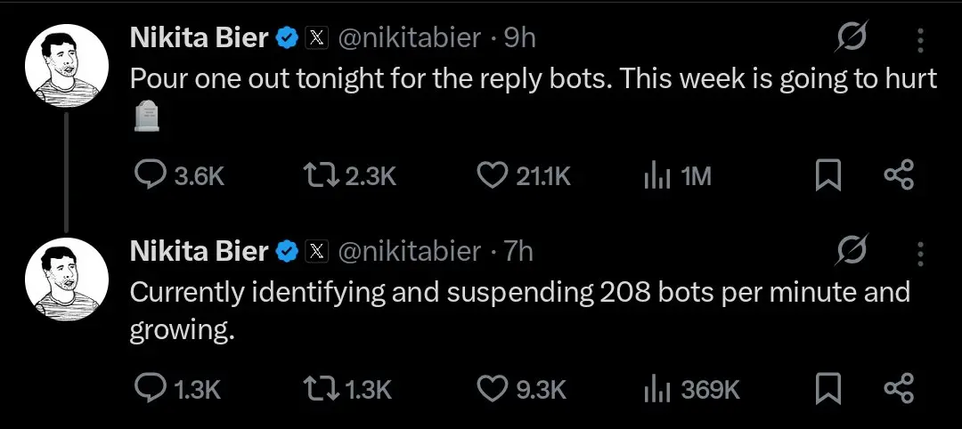Like the "Pour one out tonight" post
The height and width of the screenshot is (429, 962).
coord(492,175)
